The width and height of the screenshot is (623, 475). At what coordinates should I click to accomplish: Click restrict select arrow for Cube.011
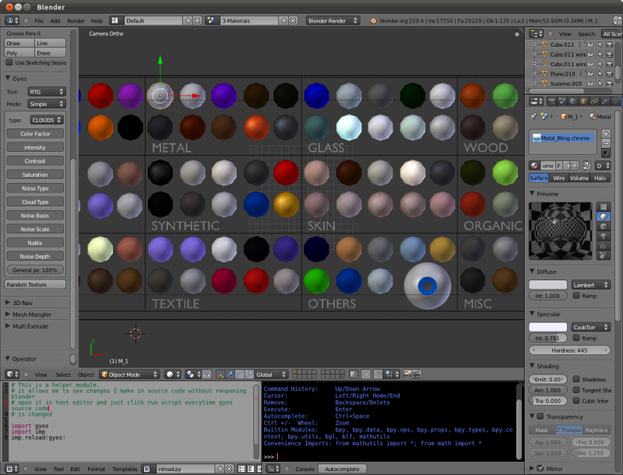600,44
